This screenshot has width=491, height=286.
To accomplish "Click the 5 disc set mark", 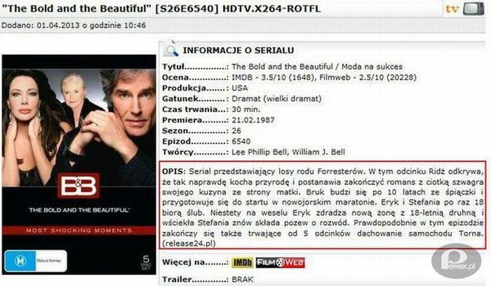I will (x=146, y=263).
